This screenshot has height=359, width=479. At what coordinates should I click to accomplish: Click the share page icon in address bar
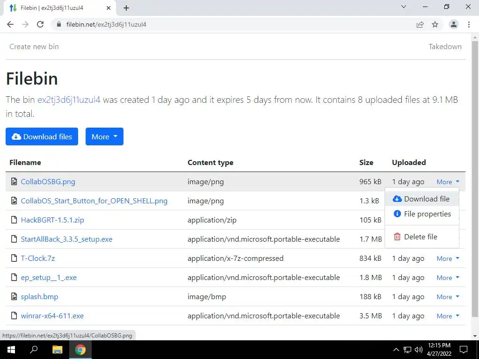tap(420, 24)
